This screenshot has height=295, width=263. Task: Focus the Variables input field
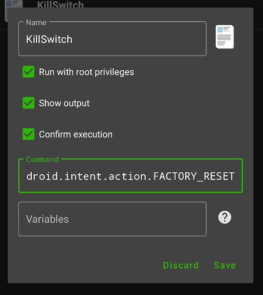click(x=113, y=219)
